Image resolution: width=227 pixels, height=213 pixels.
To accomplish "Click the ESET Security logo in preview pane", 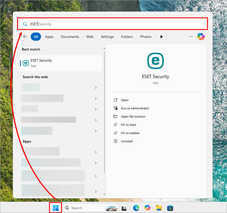I will [156, 61].
